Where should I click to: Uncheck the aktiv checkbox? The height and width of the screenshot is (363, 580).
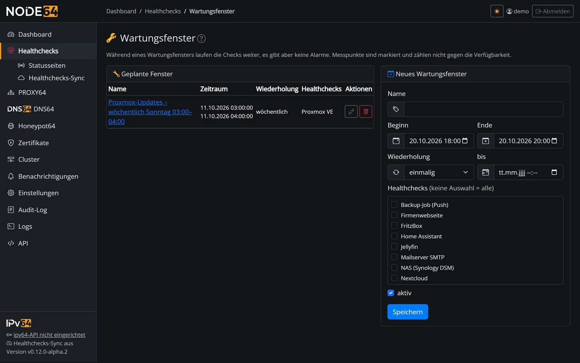tap(391, 293)
